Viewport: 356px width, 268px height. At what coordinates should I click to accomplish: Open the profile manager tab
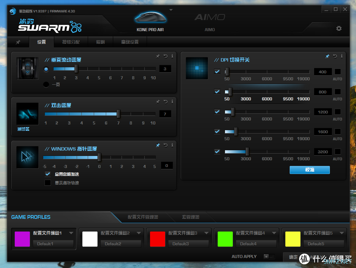(x=143, y=217)
